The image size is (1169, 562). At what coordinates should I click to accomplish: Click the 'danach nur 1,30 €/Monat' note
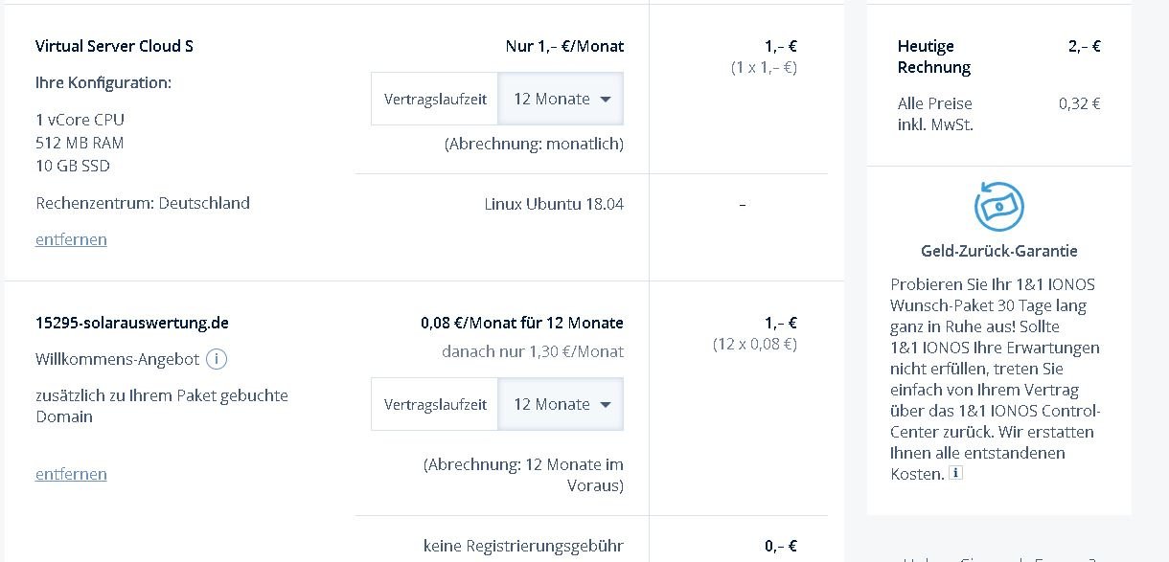tap(532, 351)
